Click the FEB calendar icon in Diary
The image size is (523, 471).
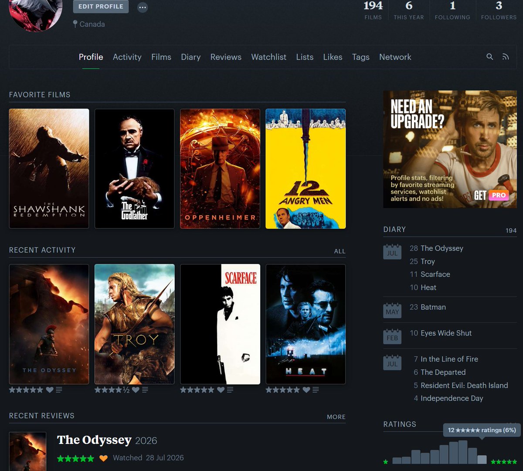point(392,336)
